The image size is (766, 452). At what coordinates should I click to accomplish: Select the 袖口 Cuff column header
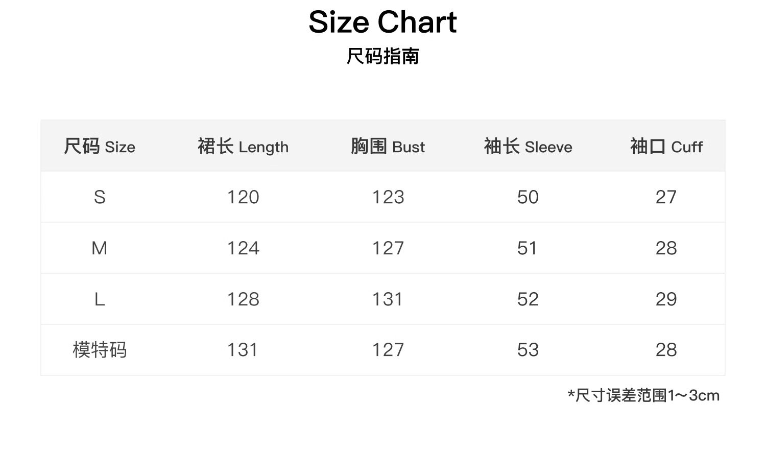(666, 147)
